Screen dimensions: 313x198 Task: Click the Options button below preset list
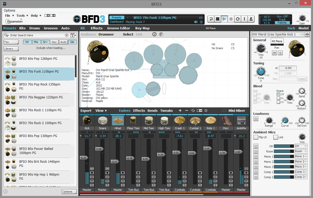pos(69,192)
